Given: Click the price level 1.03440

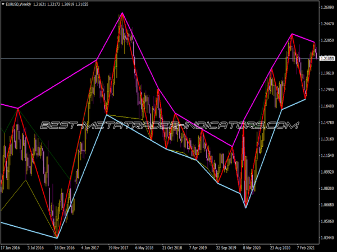Looking at the screenshot, I should 327,237.
